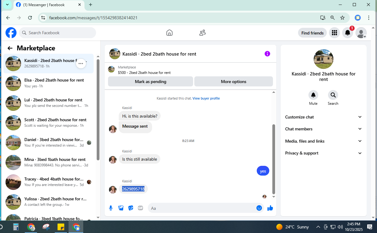Open Yulissa 2bed 2bath conversation
Image resolution: width=377 pixels, height=233 pixels.
click(x=49, y=202)
